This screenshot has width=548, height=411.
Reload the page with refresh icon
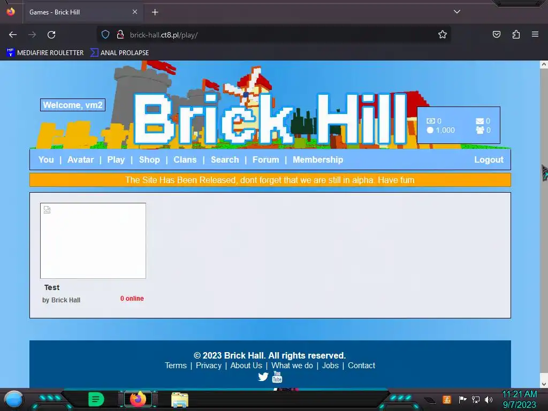[x=51, y=35]
